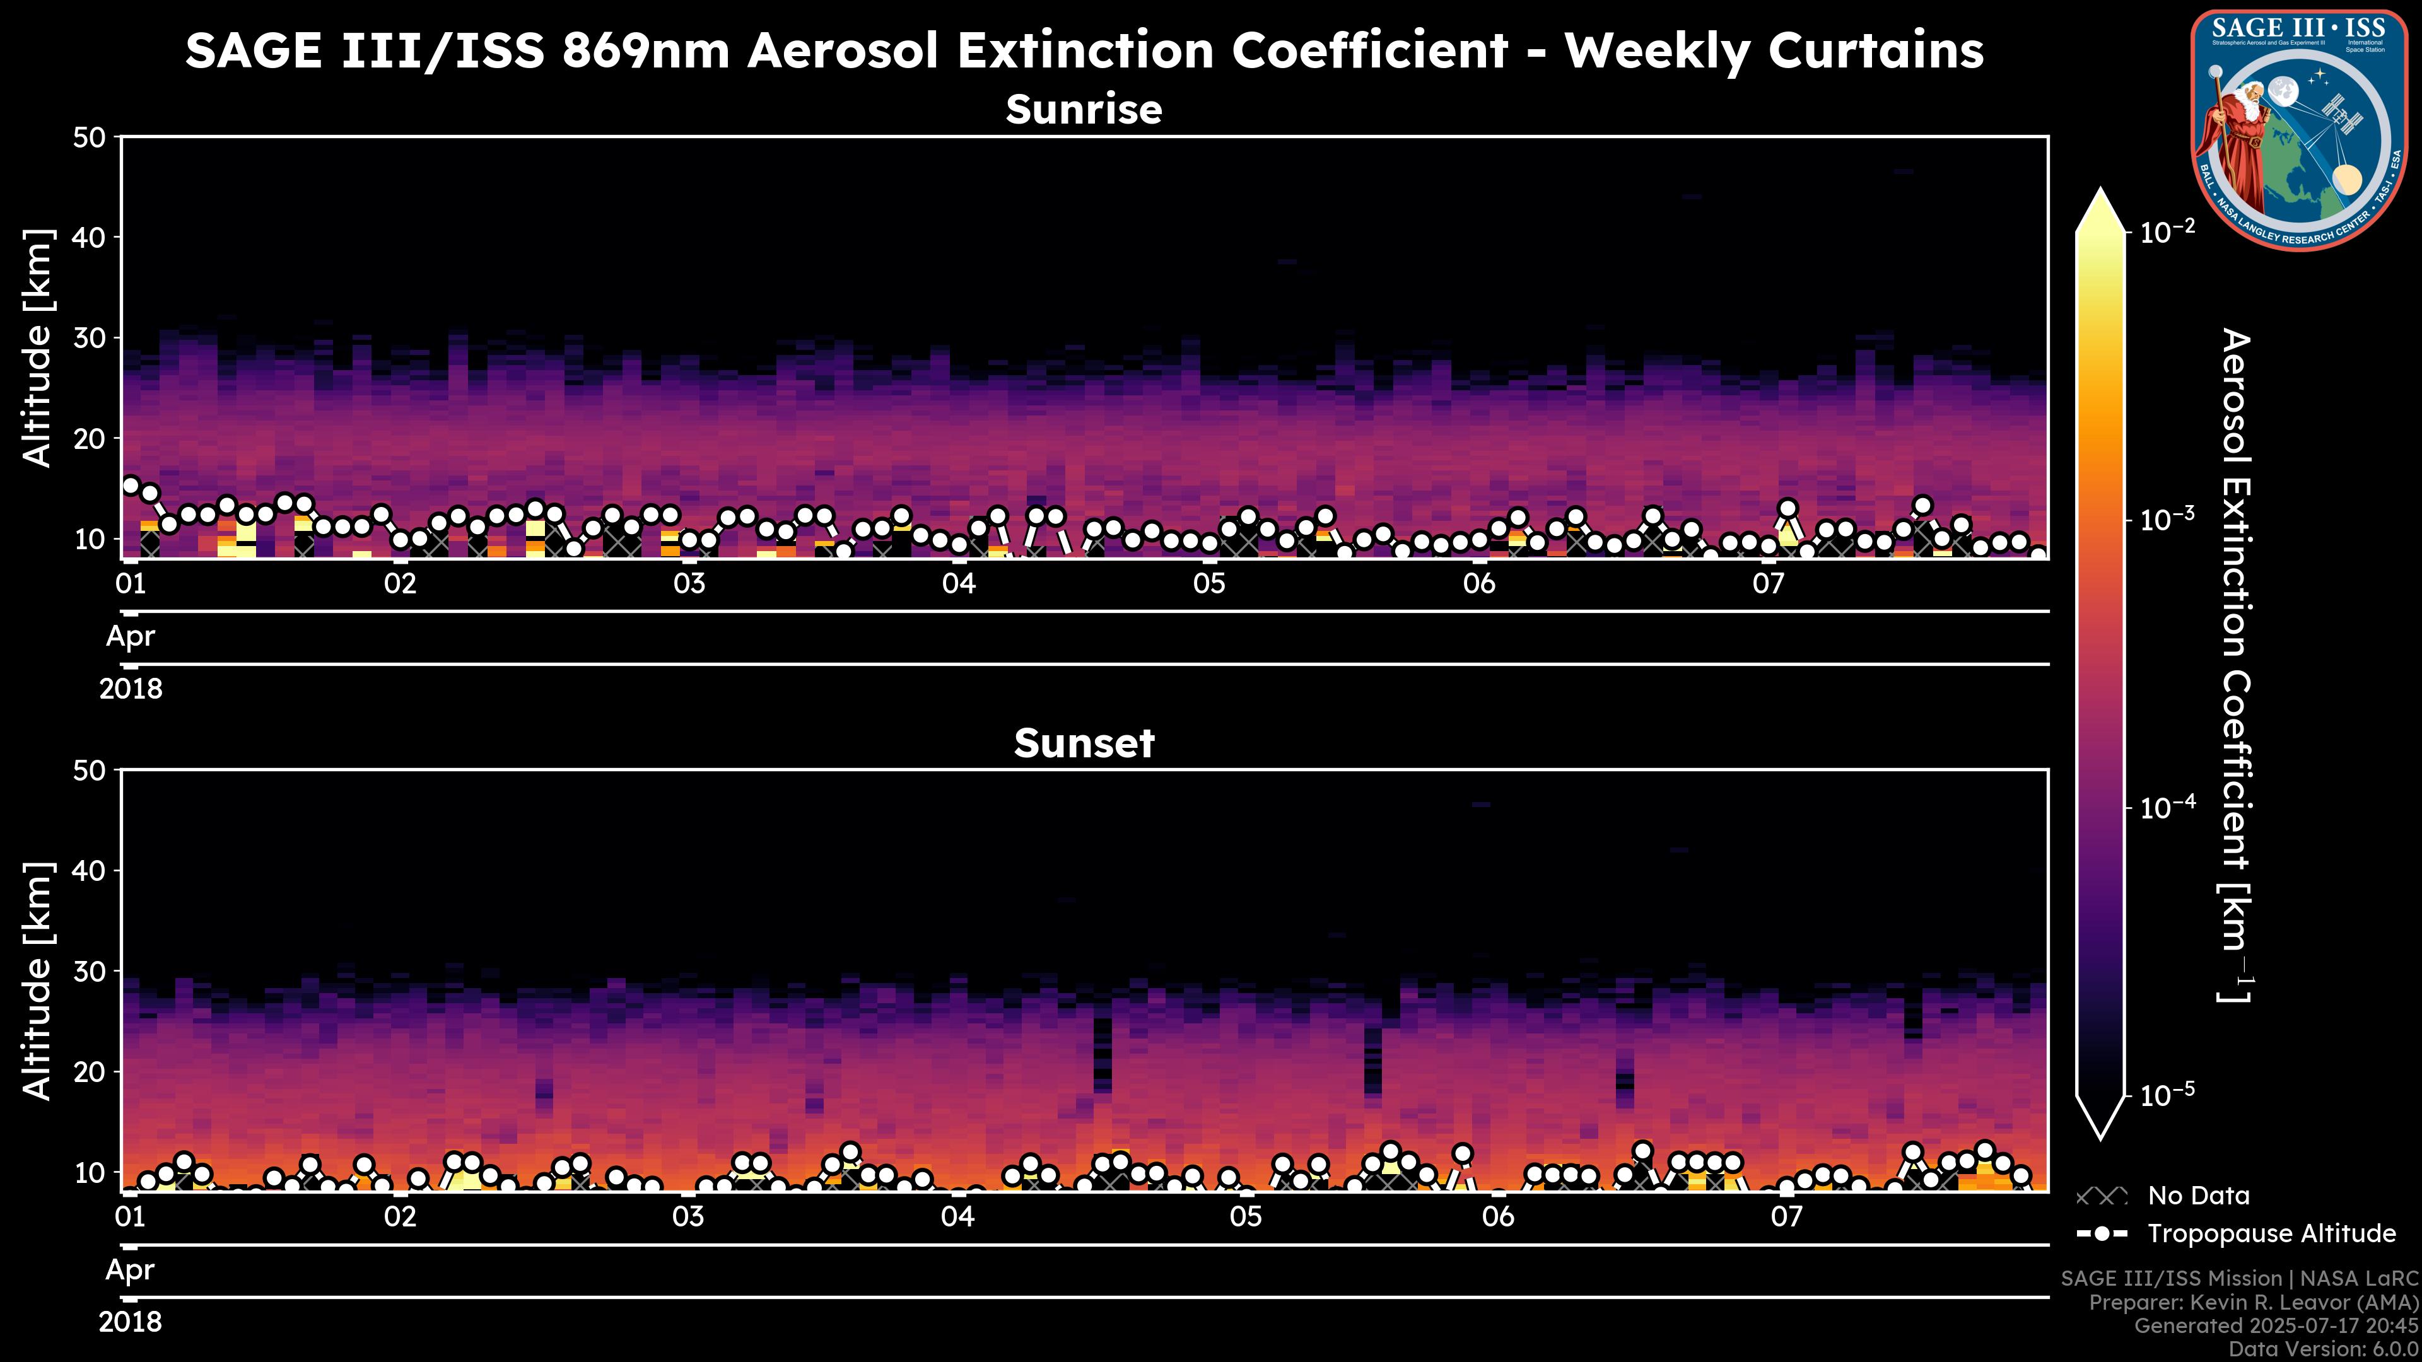Click the Apr month label under Sunrise
The image size is (2422, 1362).
click(131, 636)
